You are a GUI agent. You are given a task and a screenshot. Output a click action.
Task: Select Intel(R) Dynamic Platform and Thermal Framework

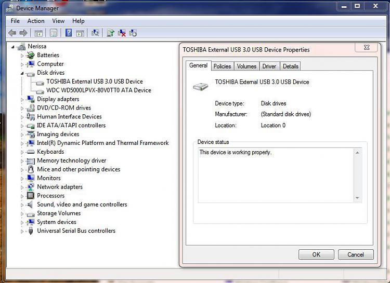coord(103,143)
